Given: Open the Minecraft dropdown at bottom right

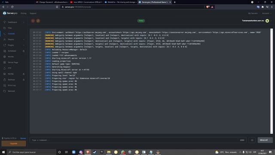Looking at the screenshot, I should coord(265,140).
